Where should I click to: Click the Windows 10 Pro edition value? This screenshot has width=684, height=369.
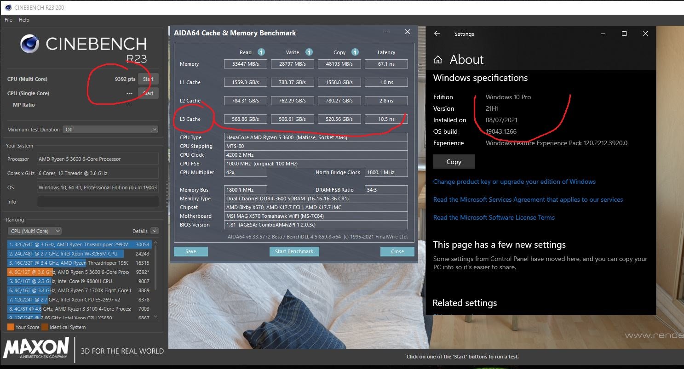tap(508, 97)
